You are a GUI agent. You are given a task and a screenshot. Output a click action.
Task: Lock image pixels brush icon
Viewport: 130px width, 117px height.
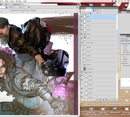[87, 13]
